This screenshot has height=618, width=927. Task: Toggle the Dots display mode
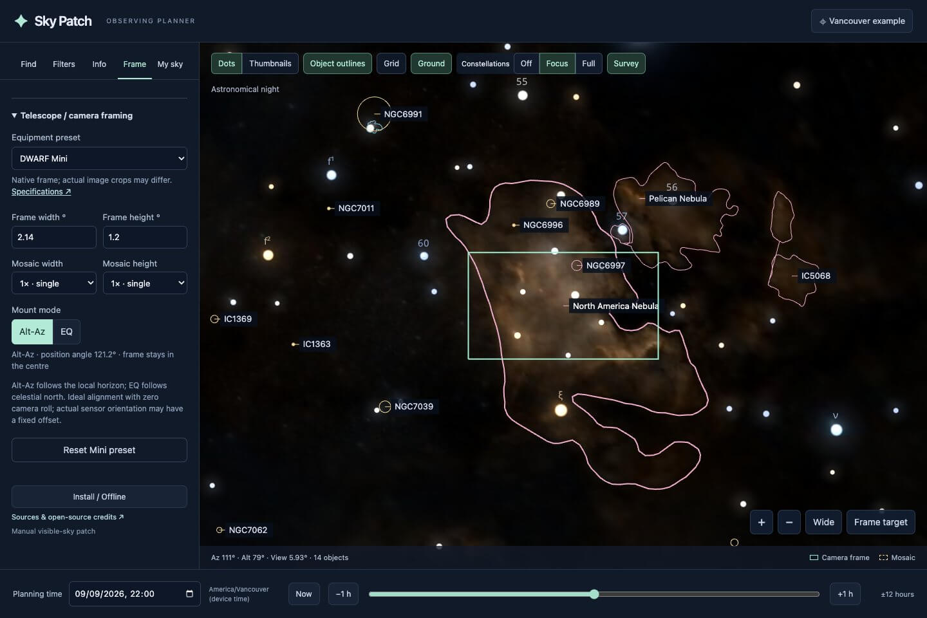tap(227, 63)
